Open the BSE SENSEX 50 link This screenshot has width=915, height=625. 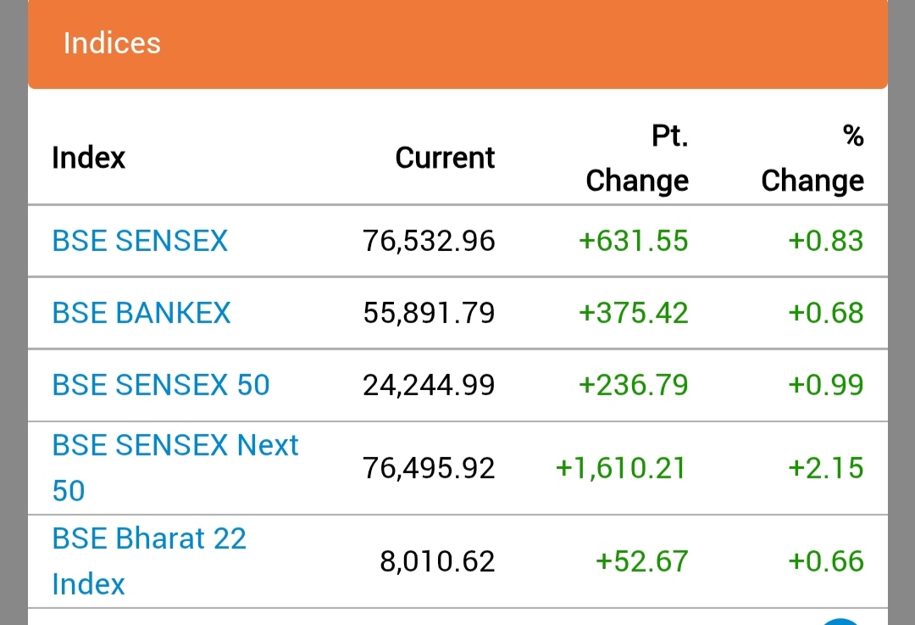click(161, 385)
